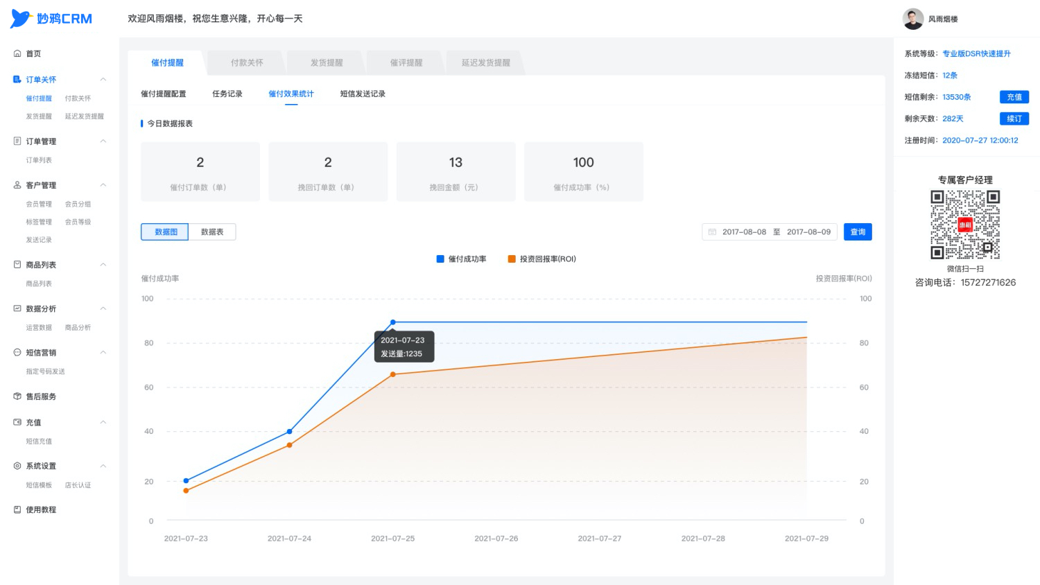Click the 使用教程 book icon

[x=17, y=509]
